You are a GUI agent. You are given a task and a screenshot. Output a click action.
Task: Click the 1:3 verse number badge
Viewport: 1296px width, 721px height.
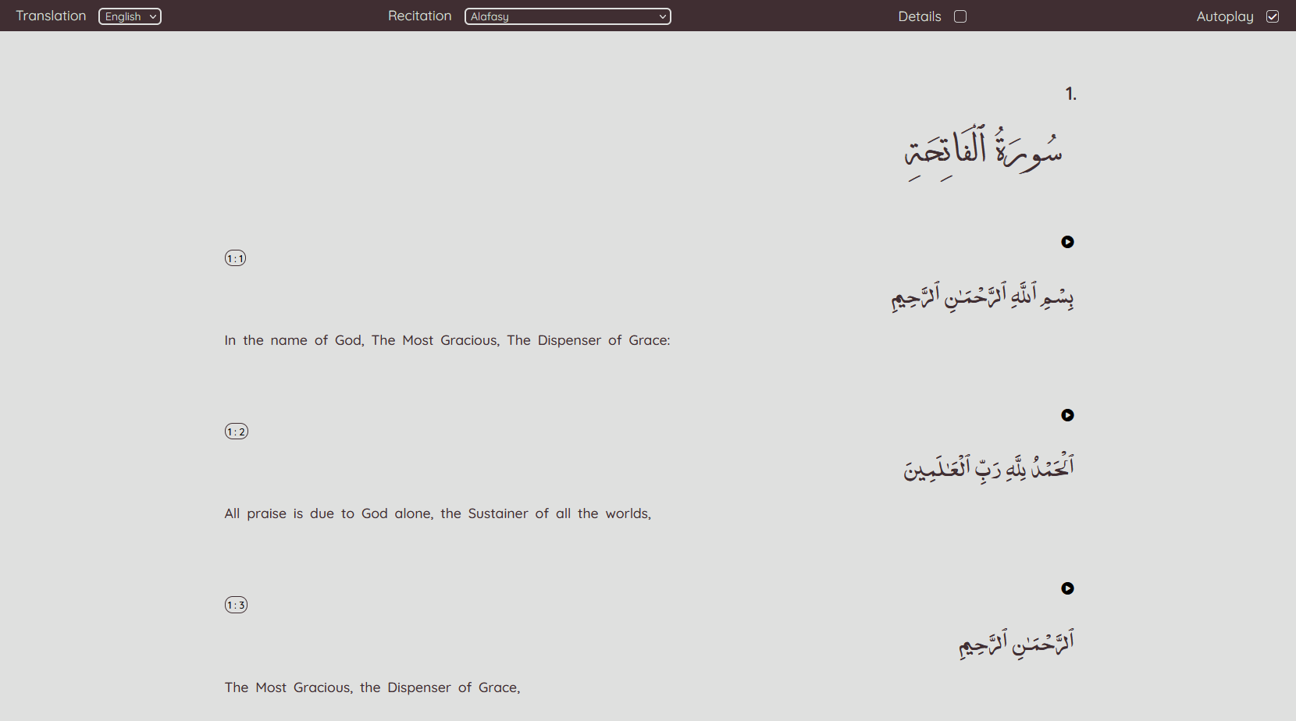click(237, 605)
